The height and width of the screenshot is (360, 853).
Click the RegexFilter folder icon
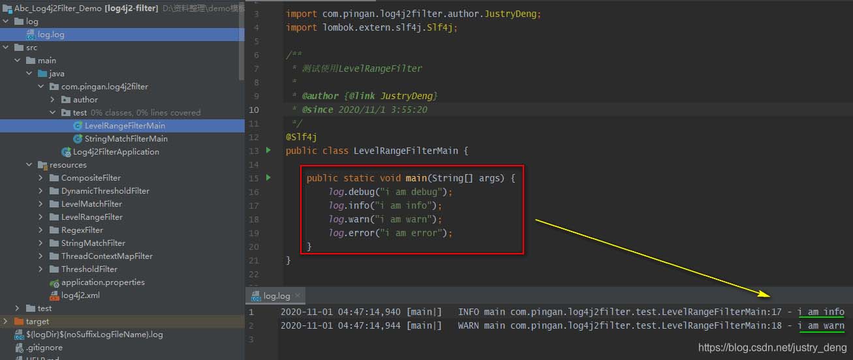pos(55,230)
